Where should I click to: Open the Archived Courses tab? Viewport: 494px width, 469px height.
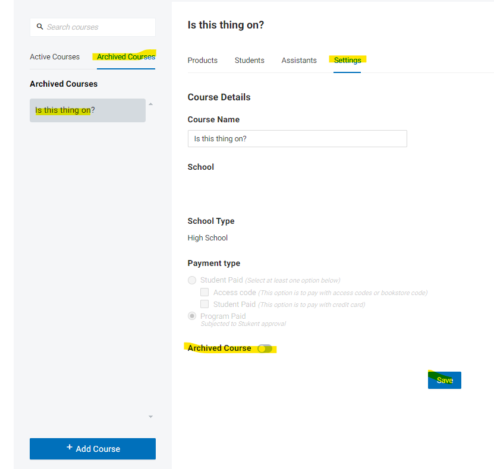(126, 57)
